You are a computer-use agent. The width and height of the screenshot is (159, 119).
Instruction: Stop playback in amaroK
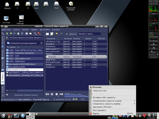[x=57, y=94]
